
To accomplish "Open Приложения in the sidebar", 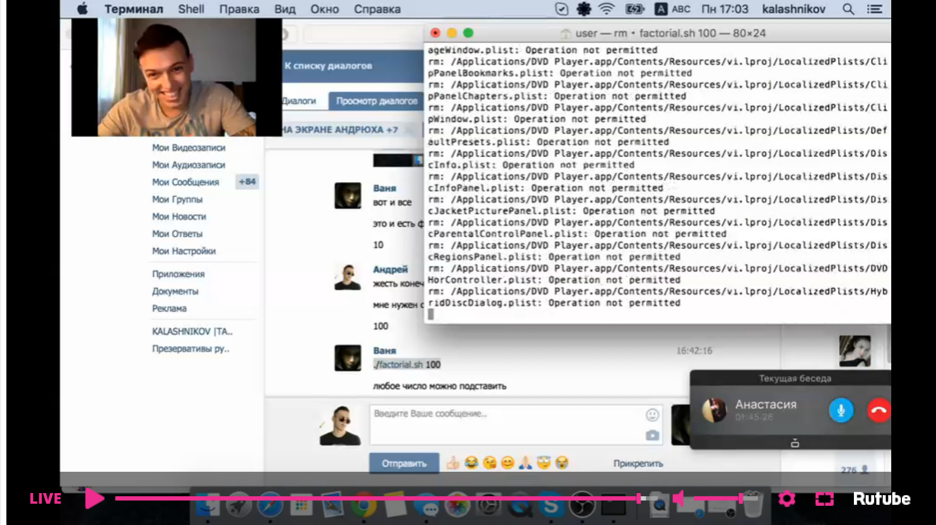I will pyautogui.click(x=179, y=274).
